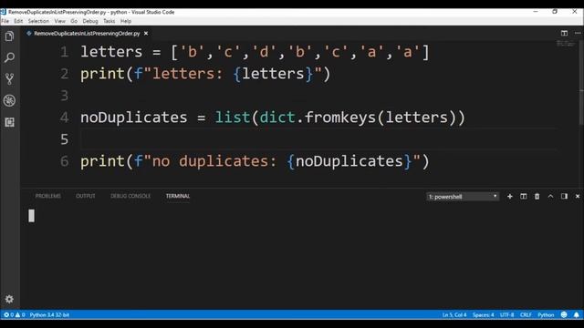
Task: Create a new terminal with plus icon
Action: pos(509,197)
